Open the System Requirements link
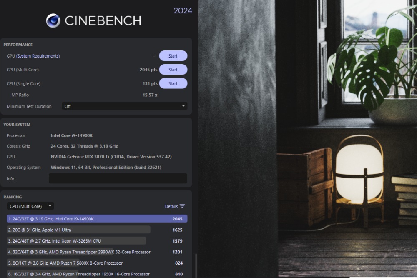The height and width of the screenshot is (278, 417). [x=38, y=56]
